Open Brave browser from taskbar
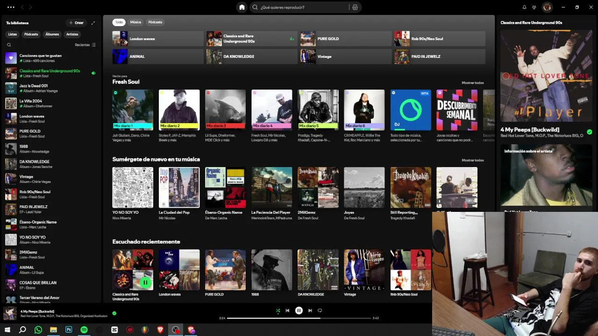This screenshot has width=598, height=336. (x=161, y=330)
